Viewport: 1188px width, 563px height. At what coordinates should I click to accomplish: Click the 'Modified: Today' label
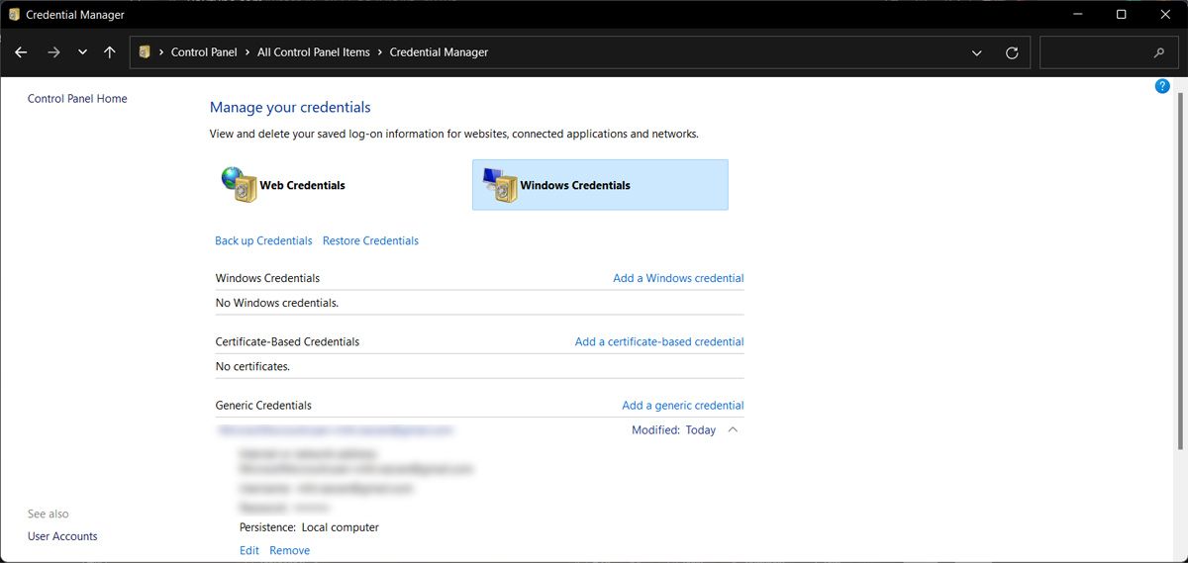click(x=673, y=430)
